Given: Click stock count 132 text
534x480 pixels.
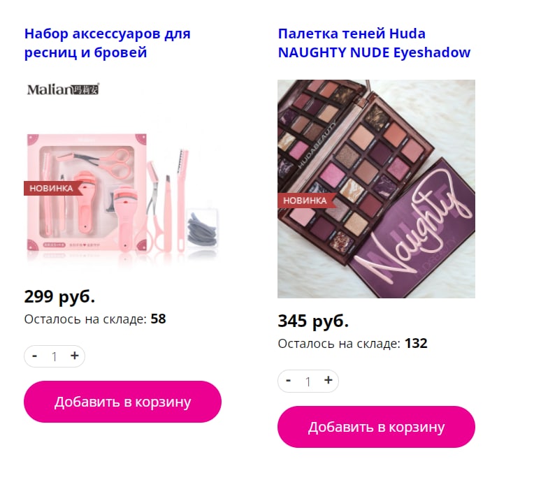Looking at the screenshot, I should tap(416, 344).
